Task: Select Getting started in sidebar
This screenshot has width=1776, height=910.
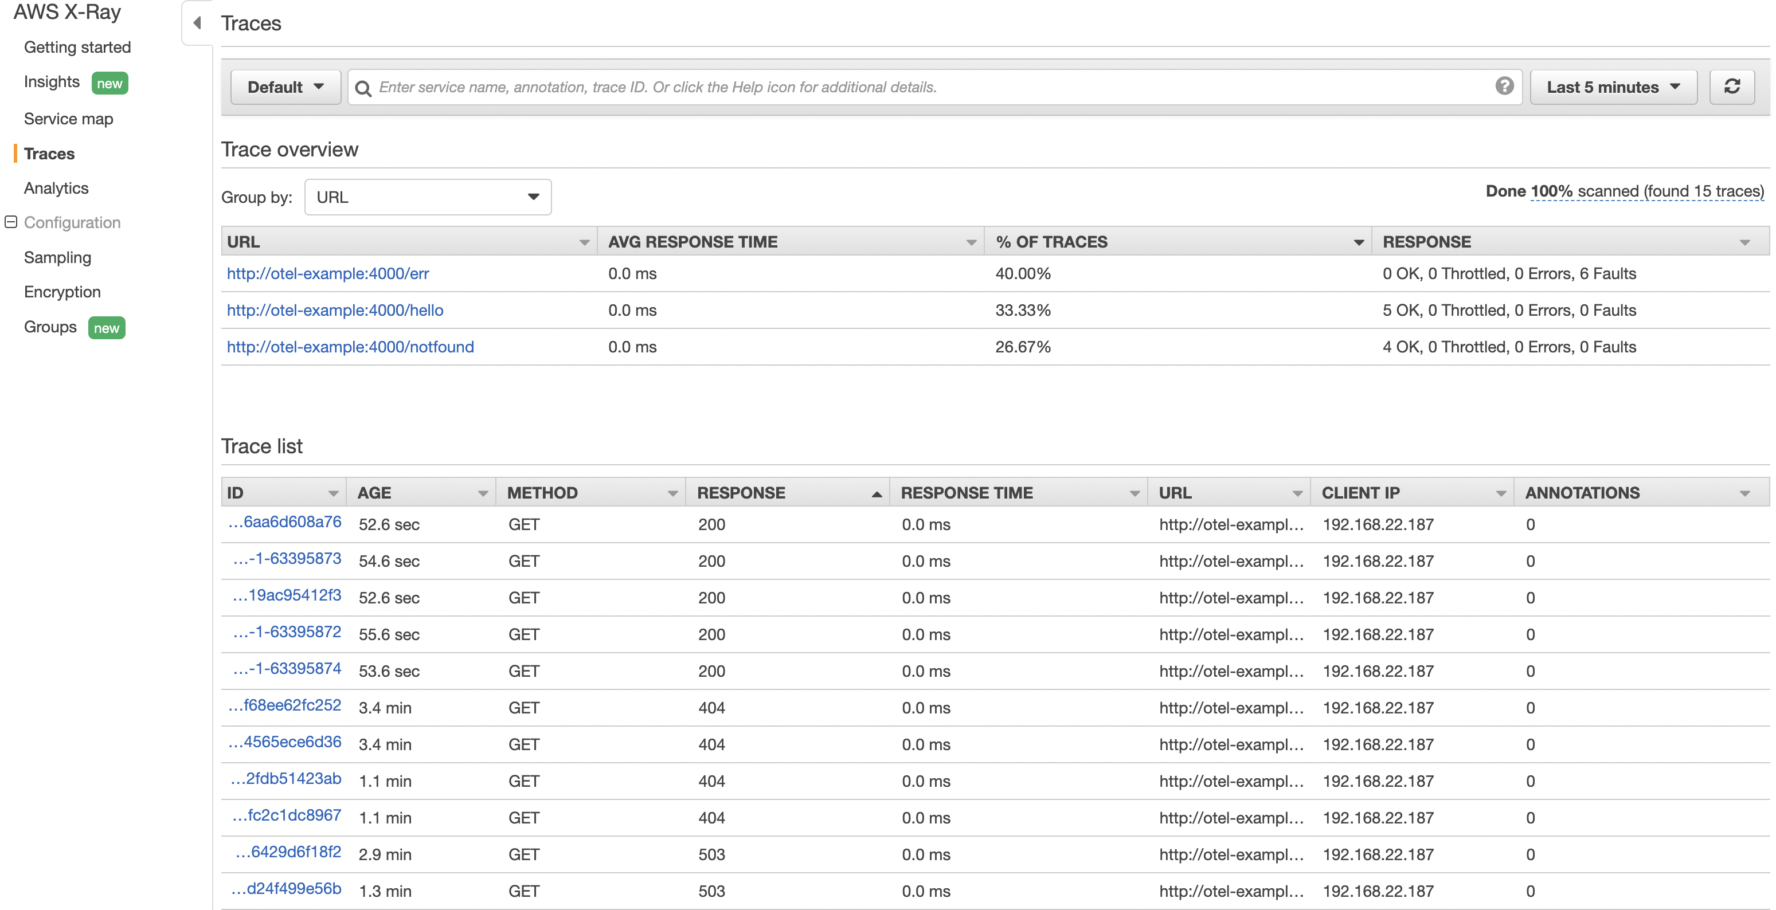Action: click(77, 47)
